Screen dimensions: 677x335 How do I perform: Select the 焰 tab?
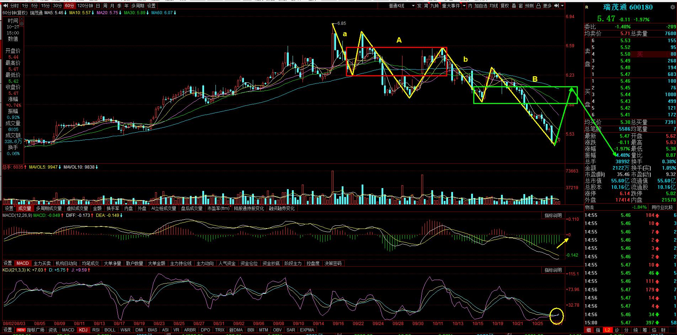click(x=654, y=330)
